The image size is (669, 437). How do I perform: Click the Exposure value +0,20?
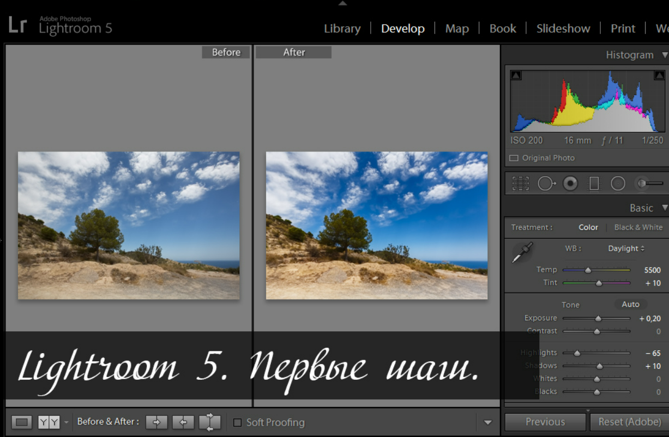click(x=650, y=319)
